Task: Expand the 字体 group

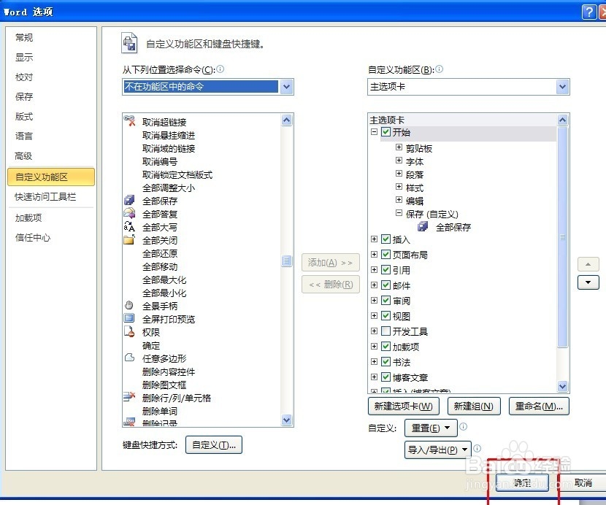Action: [x=399, y=161]
